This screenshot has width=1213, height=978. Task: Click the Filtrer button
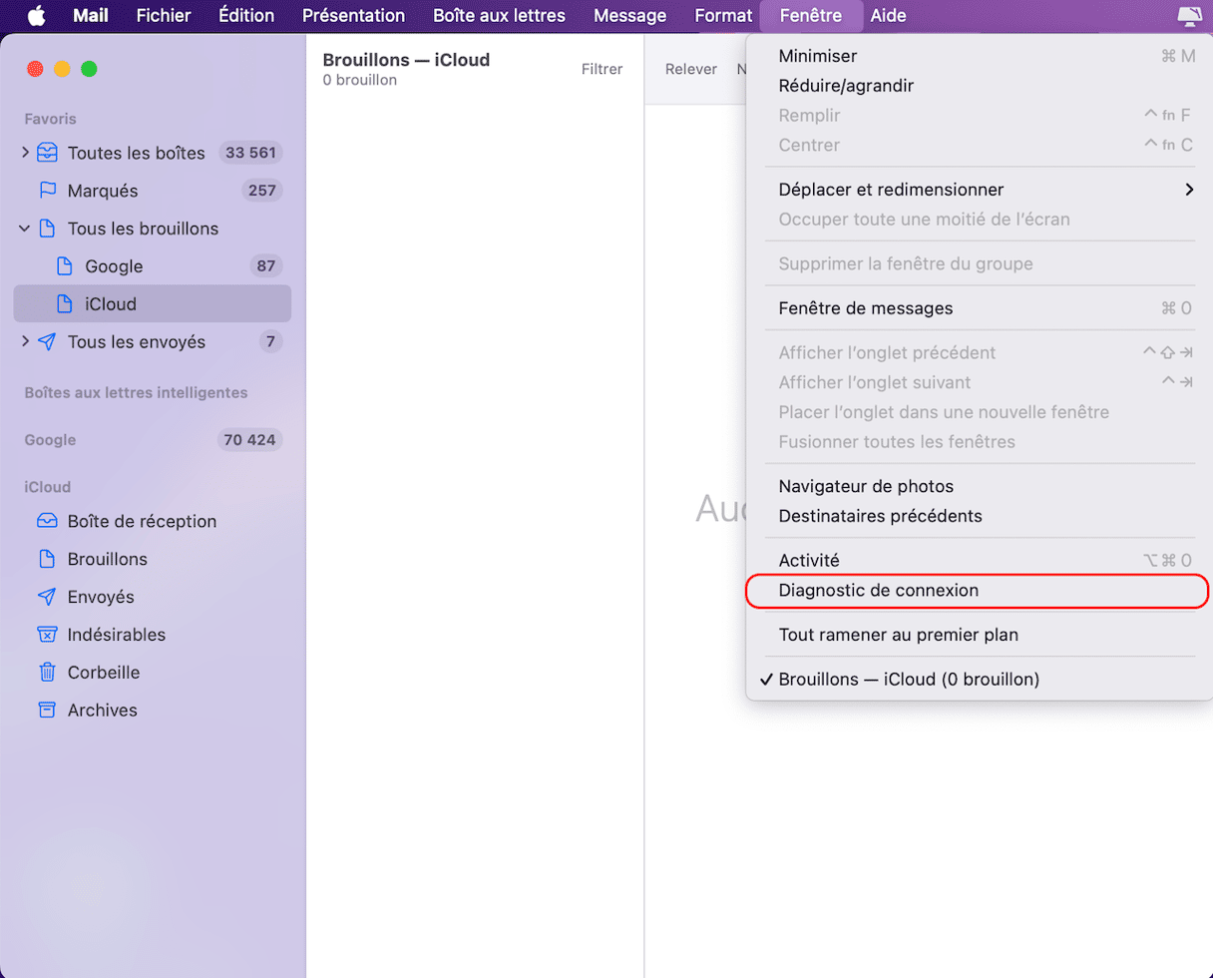point(603,69)
